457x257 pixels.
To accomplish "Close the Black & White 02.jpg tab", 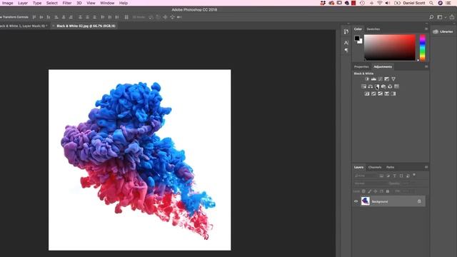I will 53,26.
